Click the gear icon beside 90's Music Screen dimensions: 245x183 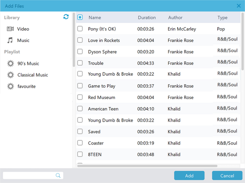[x=10, y=63]
